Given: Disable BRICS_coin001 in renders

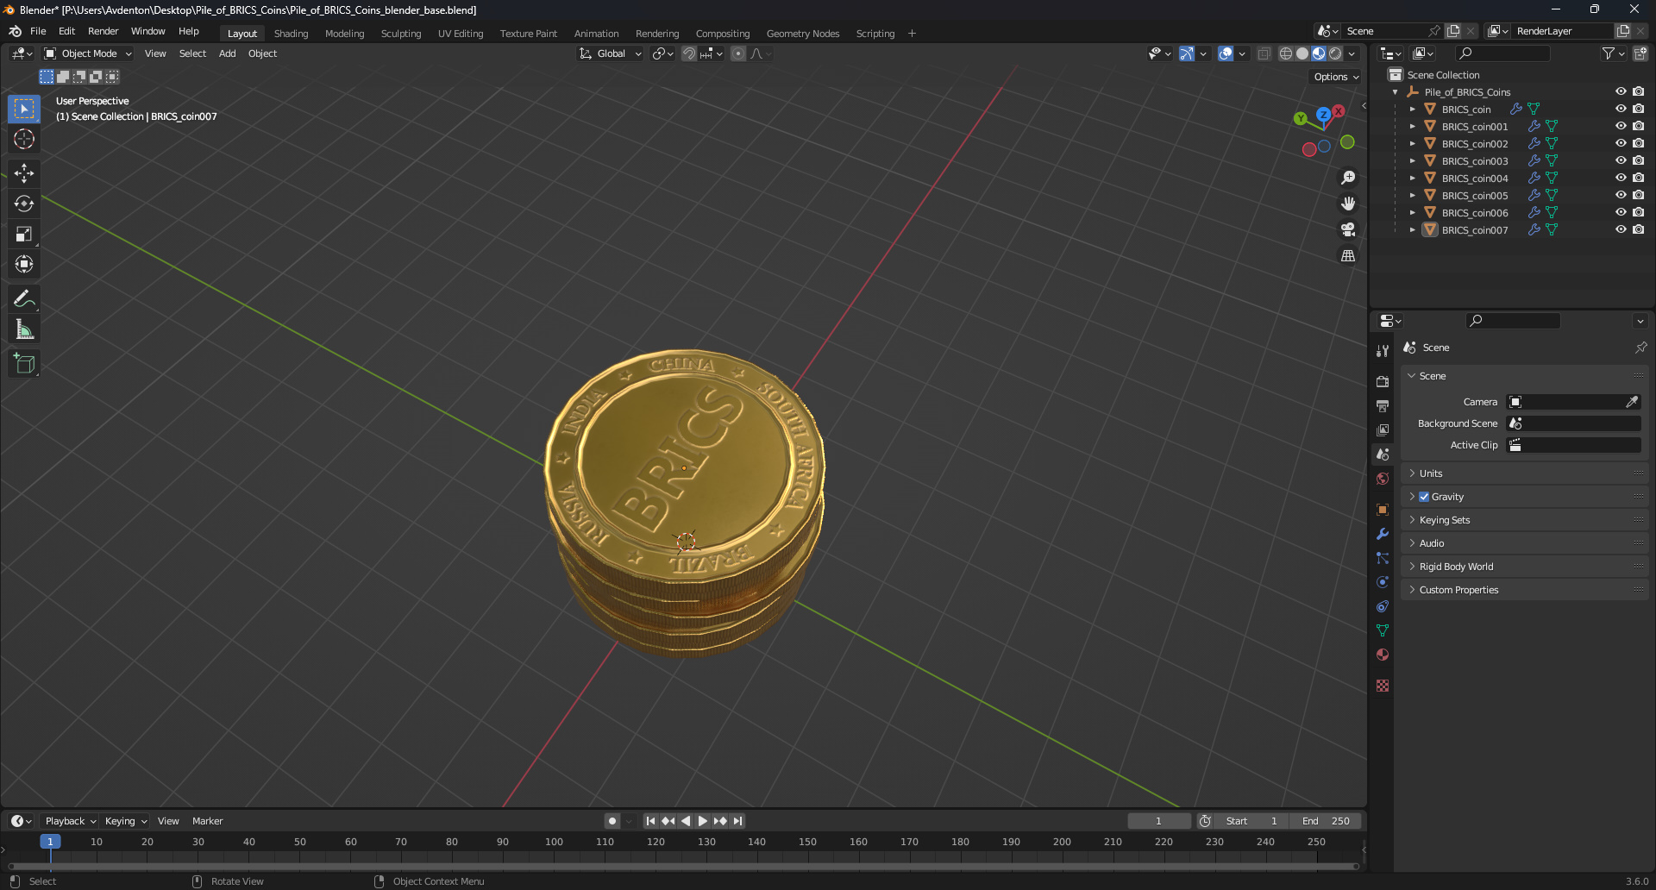Looking at the screenshot, I should coord(1638,126).
